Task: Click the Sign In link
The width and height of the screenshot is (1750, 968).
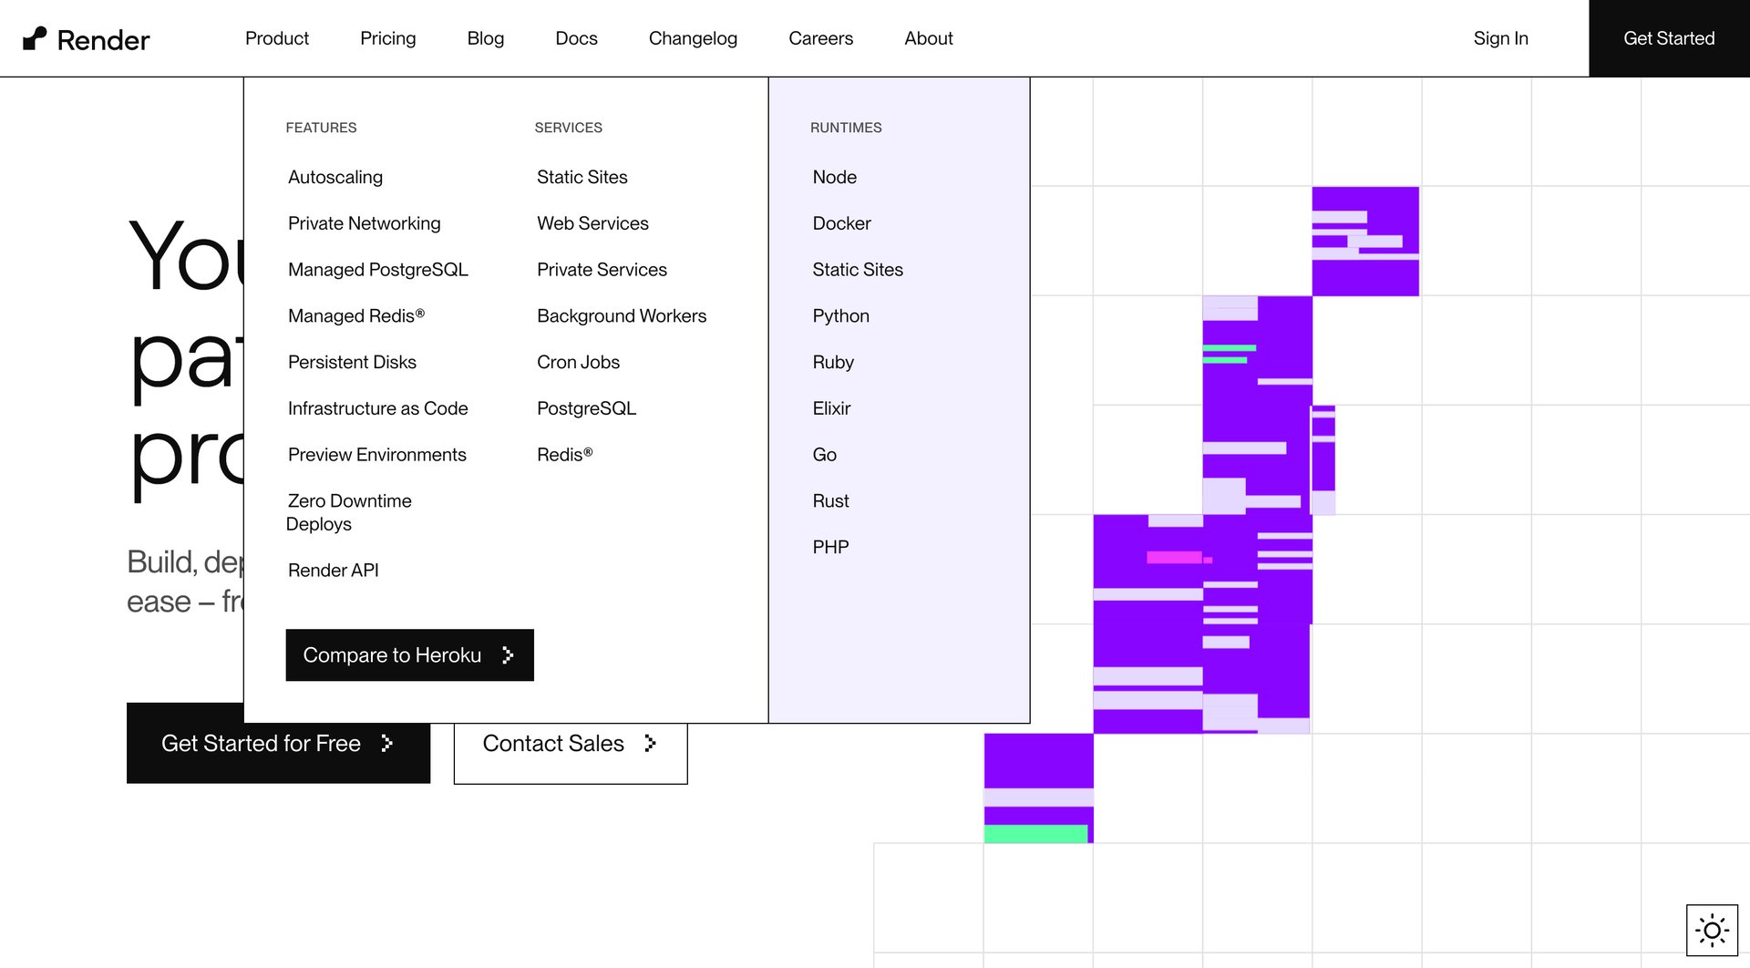Action: click(1500, 38)
